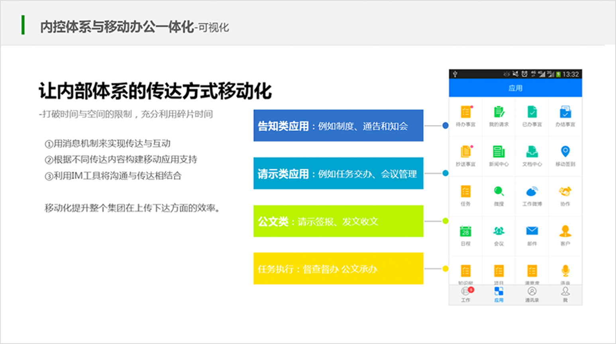Tap the 微搜 search icon
This screenshot has width=616, height=344.
tap(498, 192)
